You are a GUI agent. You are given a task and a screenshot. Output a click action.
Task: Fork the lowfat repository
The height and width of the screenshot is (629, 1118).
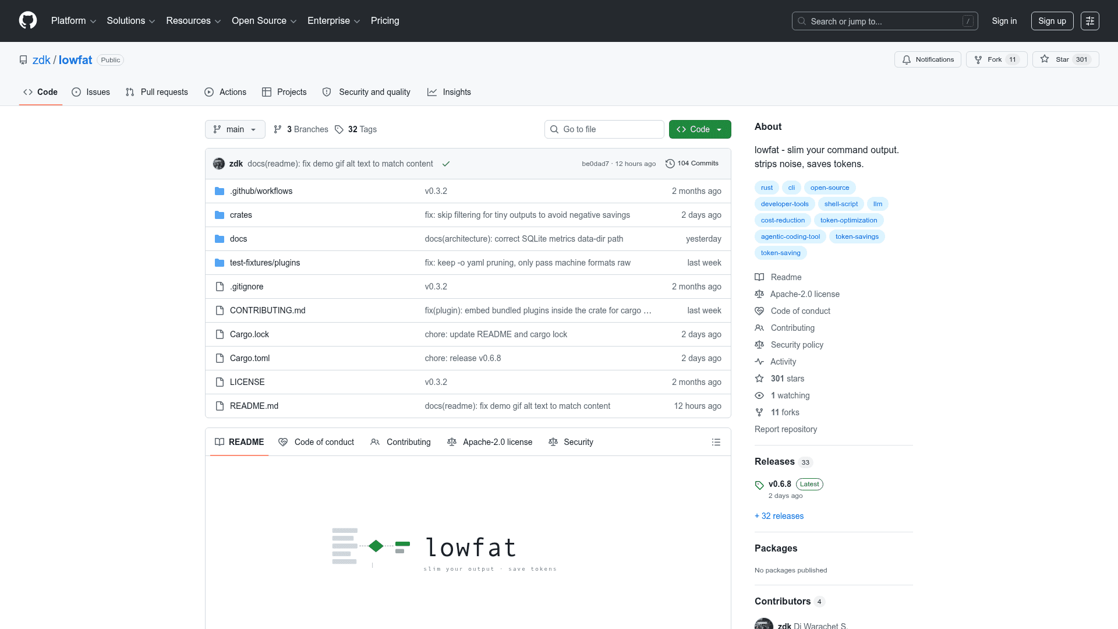996,59
